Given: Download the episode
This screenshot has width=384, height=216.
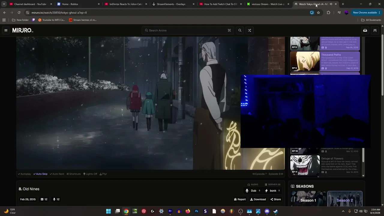Looking at the screenshot, I should coord(258,199).
